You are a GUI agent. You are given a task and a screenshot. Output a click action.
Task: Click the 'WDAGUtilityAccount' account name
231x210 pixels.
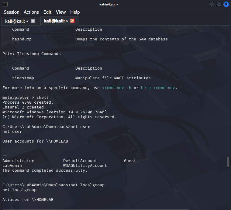(x=85, y=166)
